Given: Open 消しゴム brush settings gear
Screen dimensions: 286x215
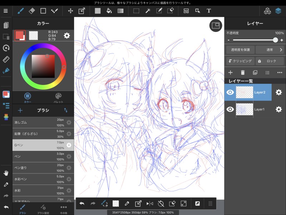Looking at the screenshot, I should pyautogui.click(x=69, y=123).
